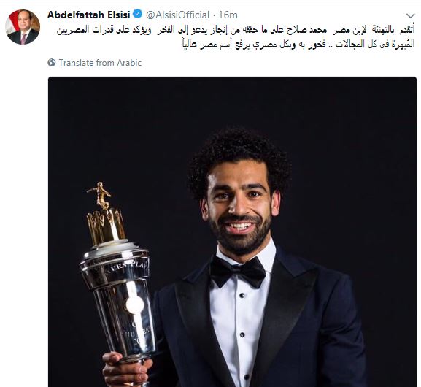This screenshot has height=387, width=421.
Task: Open the Abdelfattah Elsisi display name
Action: (x=88, y=15)
